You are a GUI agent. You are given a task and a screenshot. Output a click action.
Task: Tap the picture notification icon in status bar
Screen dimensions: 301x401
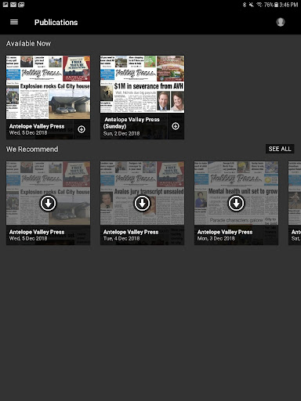point(5,5)
